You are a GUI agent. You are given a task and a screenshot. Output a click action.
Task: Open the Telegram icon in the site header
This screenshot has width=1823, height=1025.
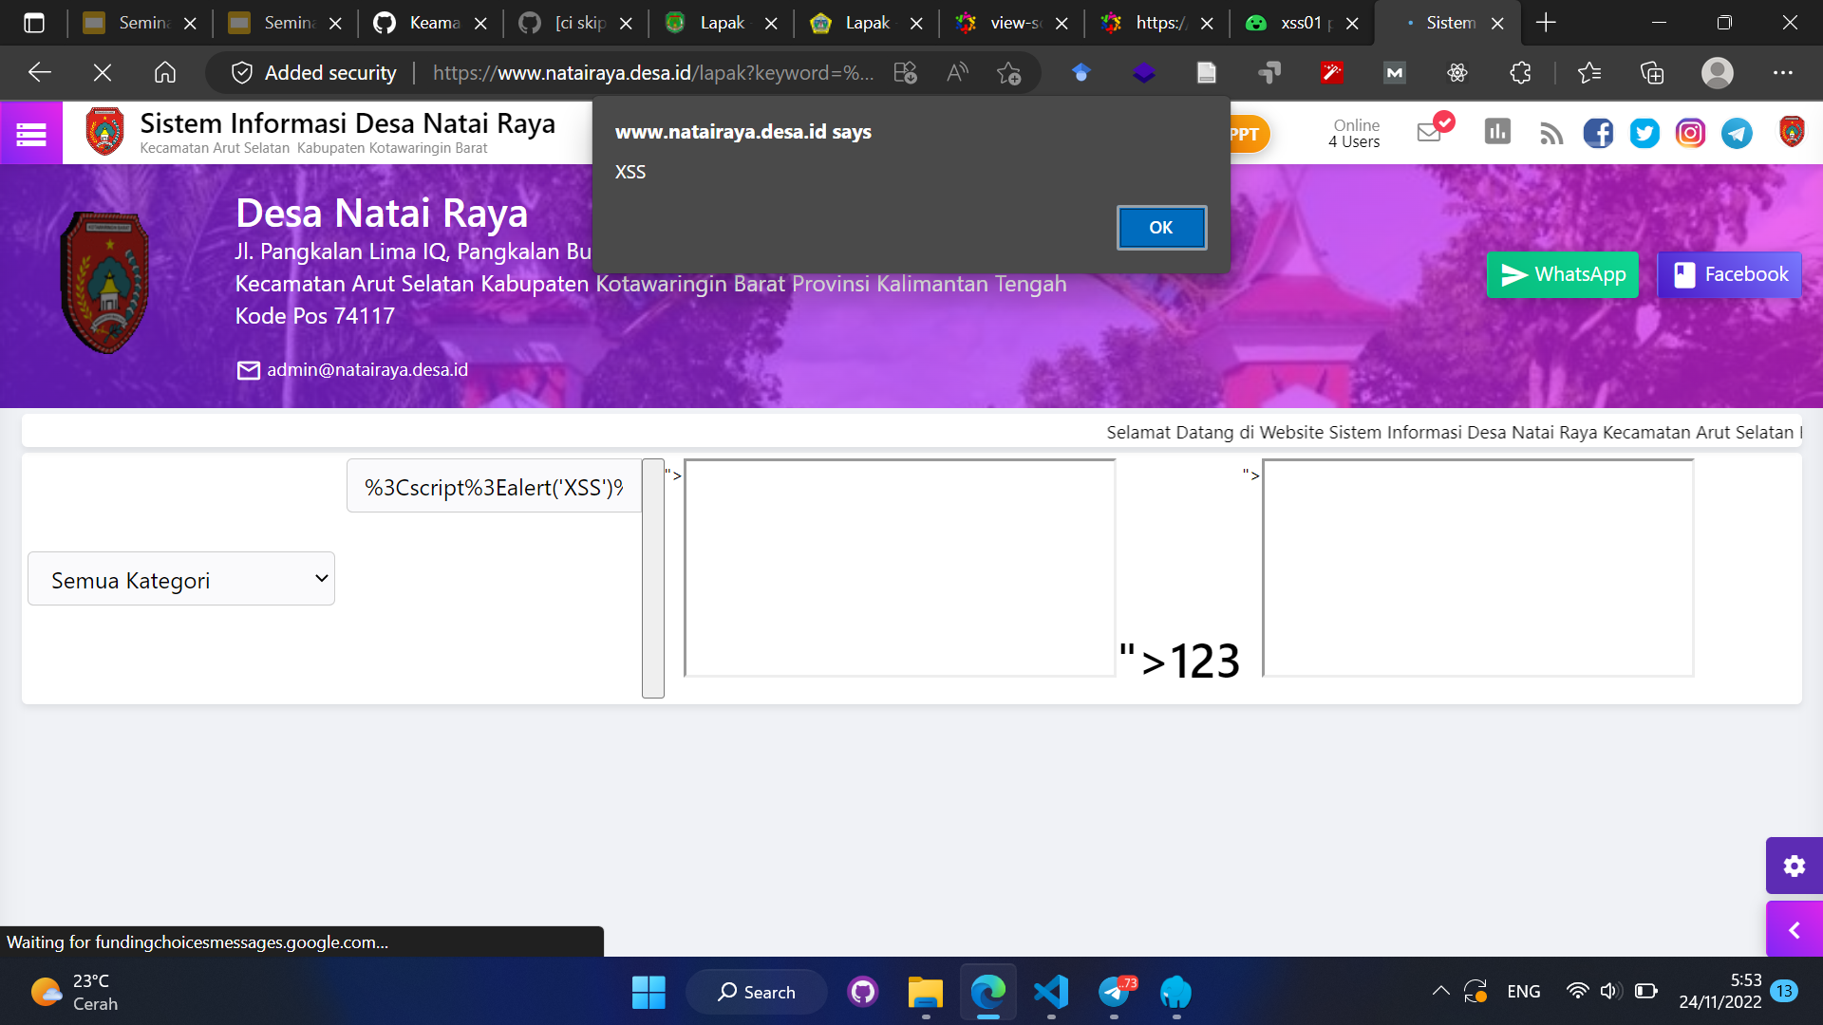tap(1736, 133)
